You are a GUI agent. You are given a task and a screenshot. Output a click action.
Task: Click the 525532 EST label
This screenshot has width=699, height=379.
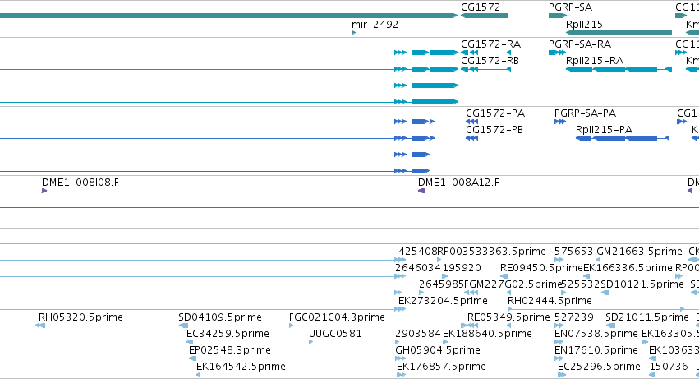pos(581,284)
